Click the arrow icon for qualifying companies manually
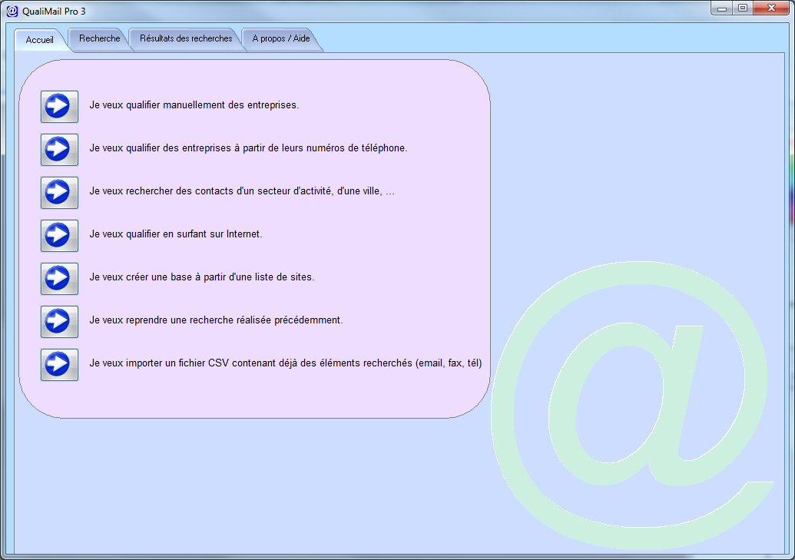Screen dimensions: 795x560 (x=59, y=107)
